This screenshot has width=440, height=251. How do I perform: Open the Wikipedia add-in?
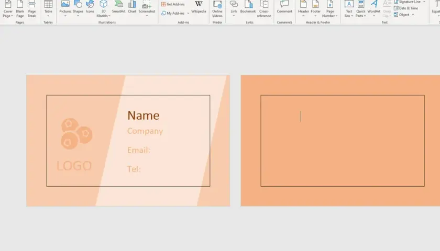(199, 7)
